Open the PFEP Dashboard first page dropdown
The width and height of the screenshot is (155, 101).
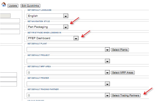pyautogui.click(x=76, y=38)
